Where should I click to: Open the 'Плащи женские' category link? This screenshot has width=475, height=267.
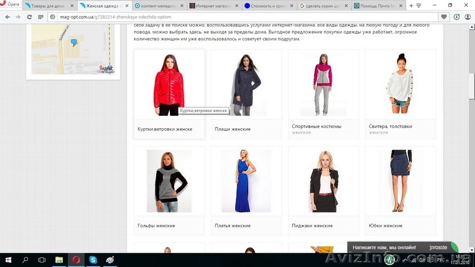click(233, 129)
